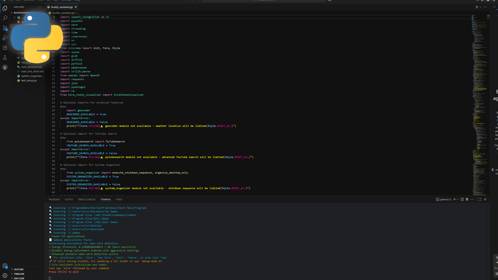The image size is (498, 280).
Task: Open the Run and Debug view
Action: click(5, 38)
